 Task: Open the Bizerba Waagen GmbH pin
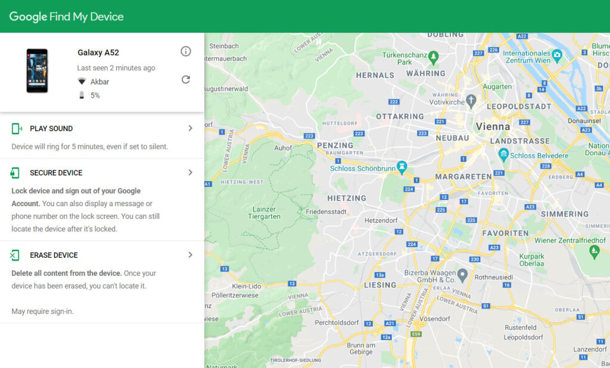click(462, 275)
